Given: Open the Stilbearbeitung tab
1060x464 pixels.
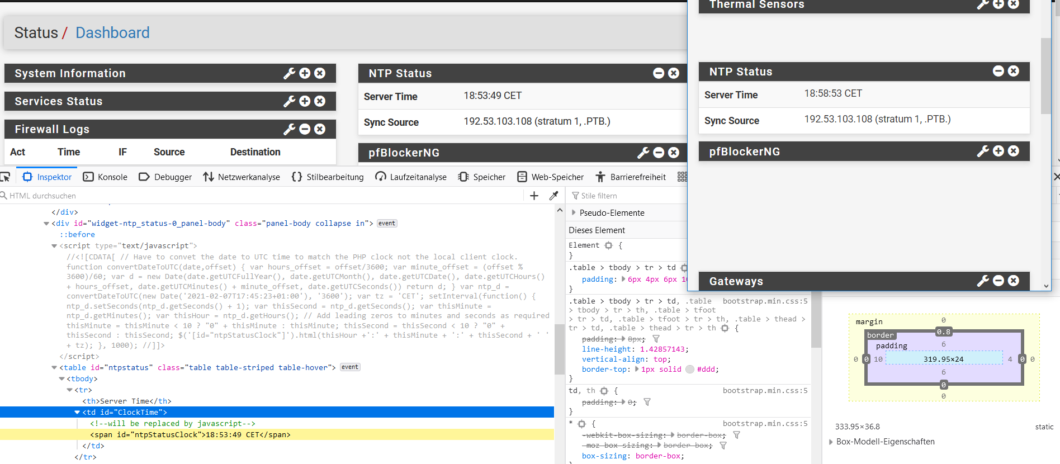Looking at the screenshot, I should click(x=328, y=177).
